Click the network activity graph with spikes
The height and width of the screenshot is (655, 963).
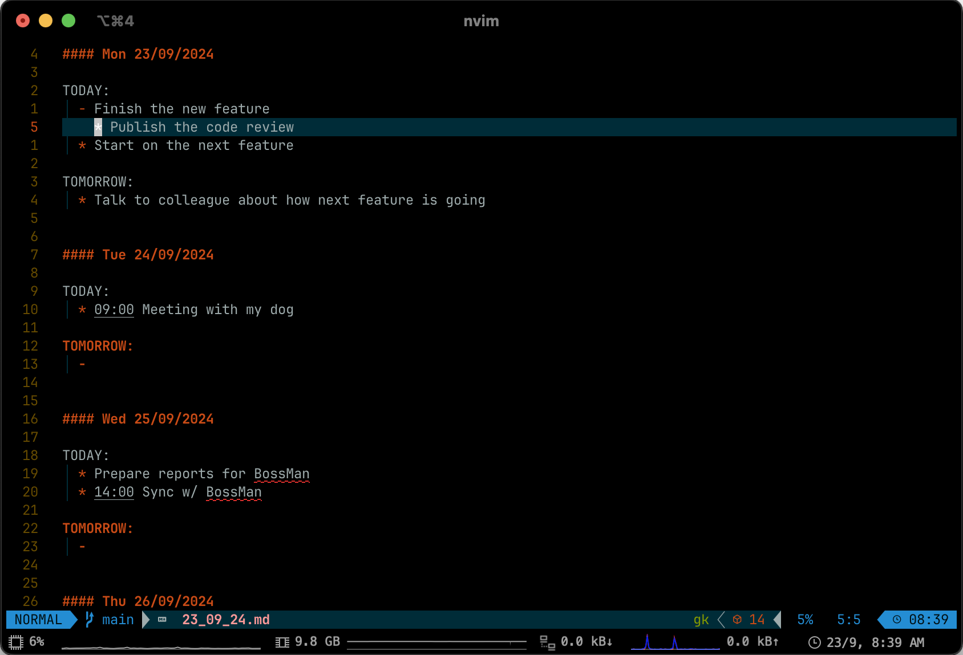pyautogui.click(x=675, y=642)
